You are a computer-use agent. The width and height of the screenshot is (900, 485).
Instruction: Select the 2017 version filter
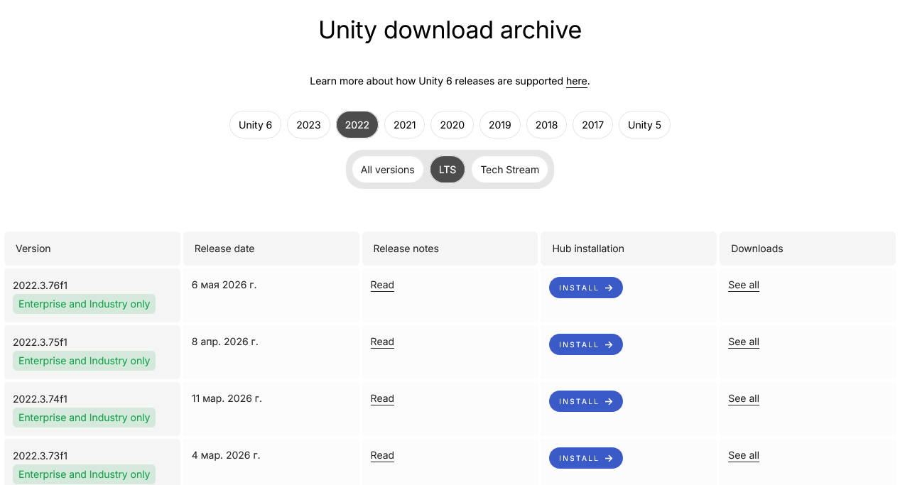592,125
